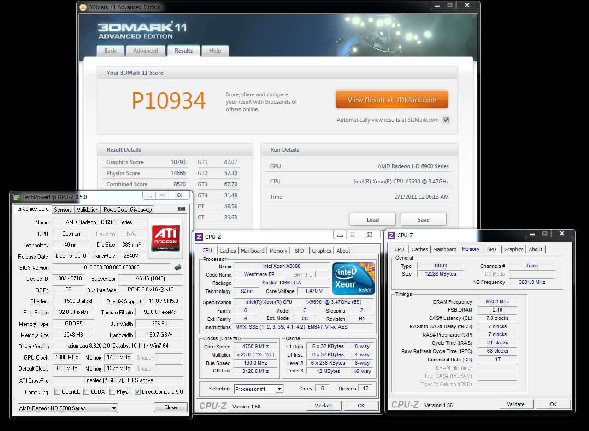
Task: Click the GPU Clock 1000 MHz field
Action: [67, 357]
